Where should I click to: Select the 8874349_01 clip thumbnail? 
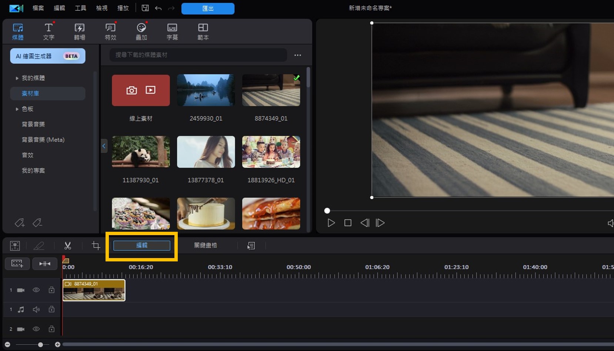[271, 90]
